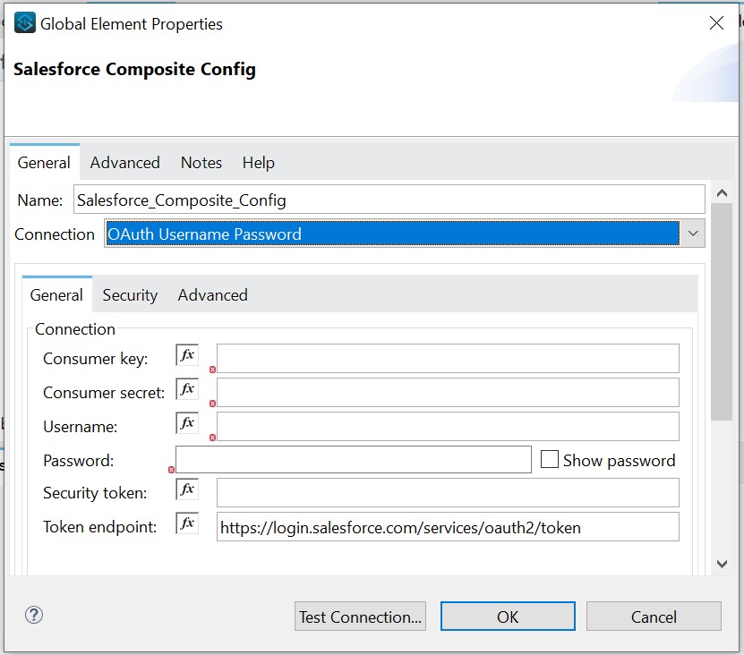Click the Cancel button
The height and width of the screenshot is (655, 744).
tap(654, 617)
